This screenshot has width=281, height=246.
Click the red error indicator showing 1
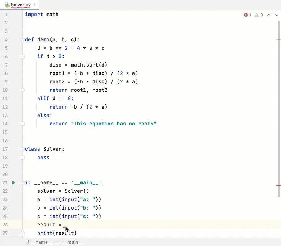pos(247,15)
